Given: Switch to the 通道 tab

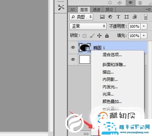Looking at the screenshot, I should (96, 10).
